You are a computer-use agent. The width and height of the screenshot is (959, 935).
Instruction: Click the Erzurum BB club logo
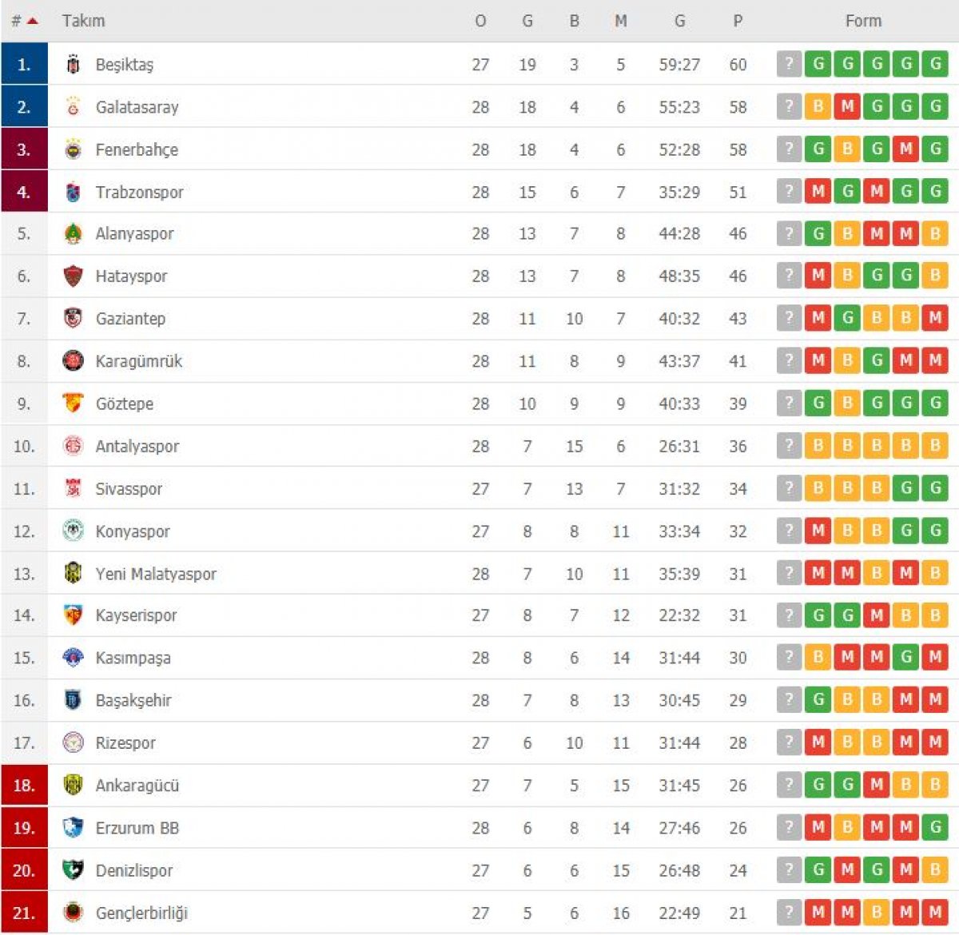coord(73,828)
